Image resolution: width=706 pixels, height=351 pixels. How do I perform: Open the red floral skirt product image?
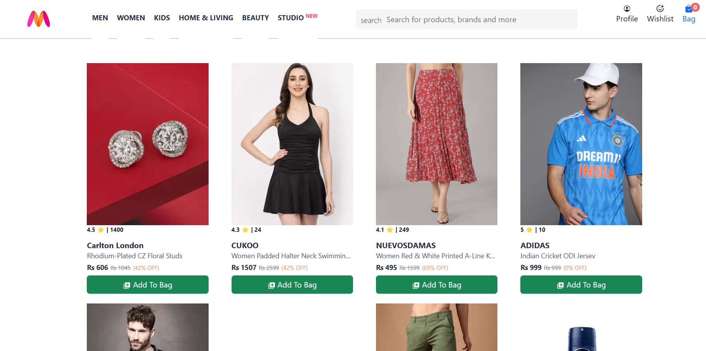[x=436, y=144]
